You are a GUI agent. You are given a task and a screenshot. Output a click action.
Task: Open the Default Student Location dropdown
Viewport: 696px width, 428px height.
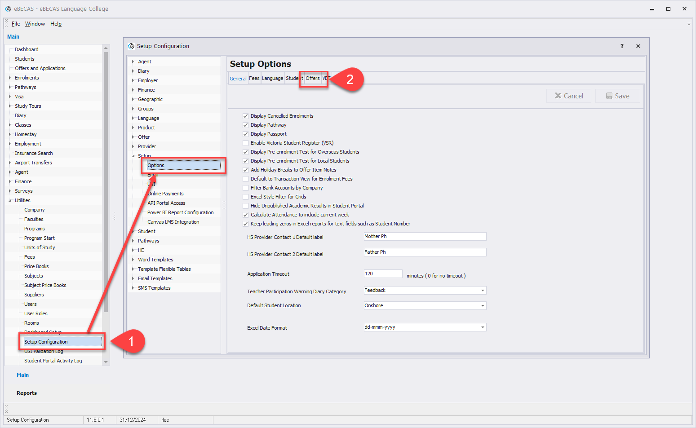[483, 306]
